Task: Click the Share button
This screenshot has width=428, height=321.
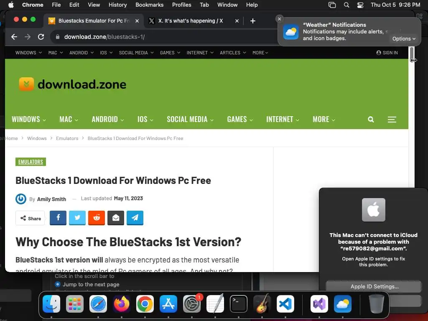Action: click(30, 218)
